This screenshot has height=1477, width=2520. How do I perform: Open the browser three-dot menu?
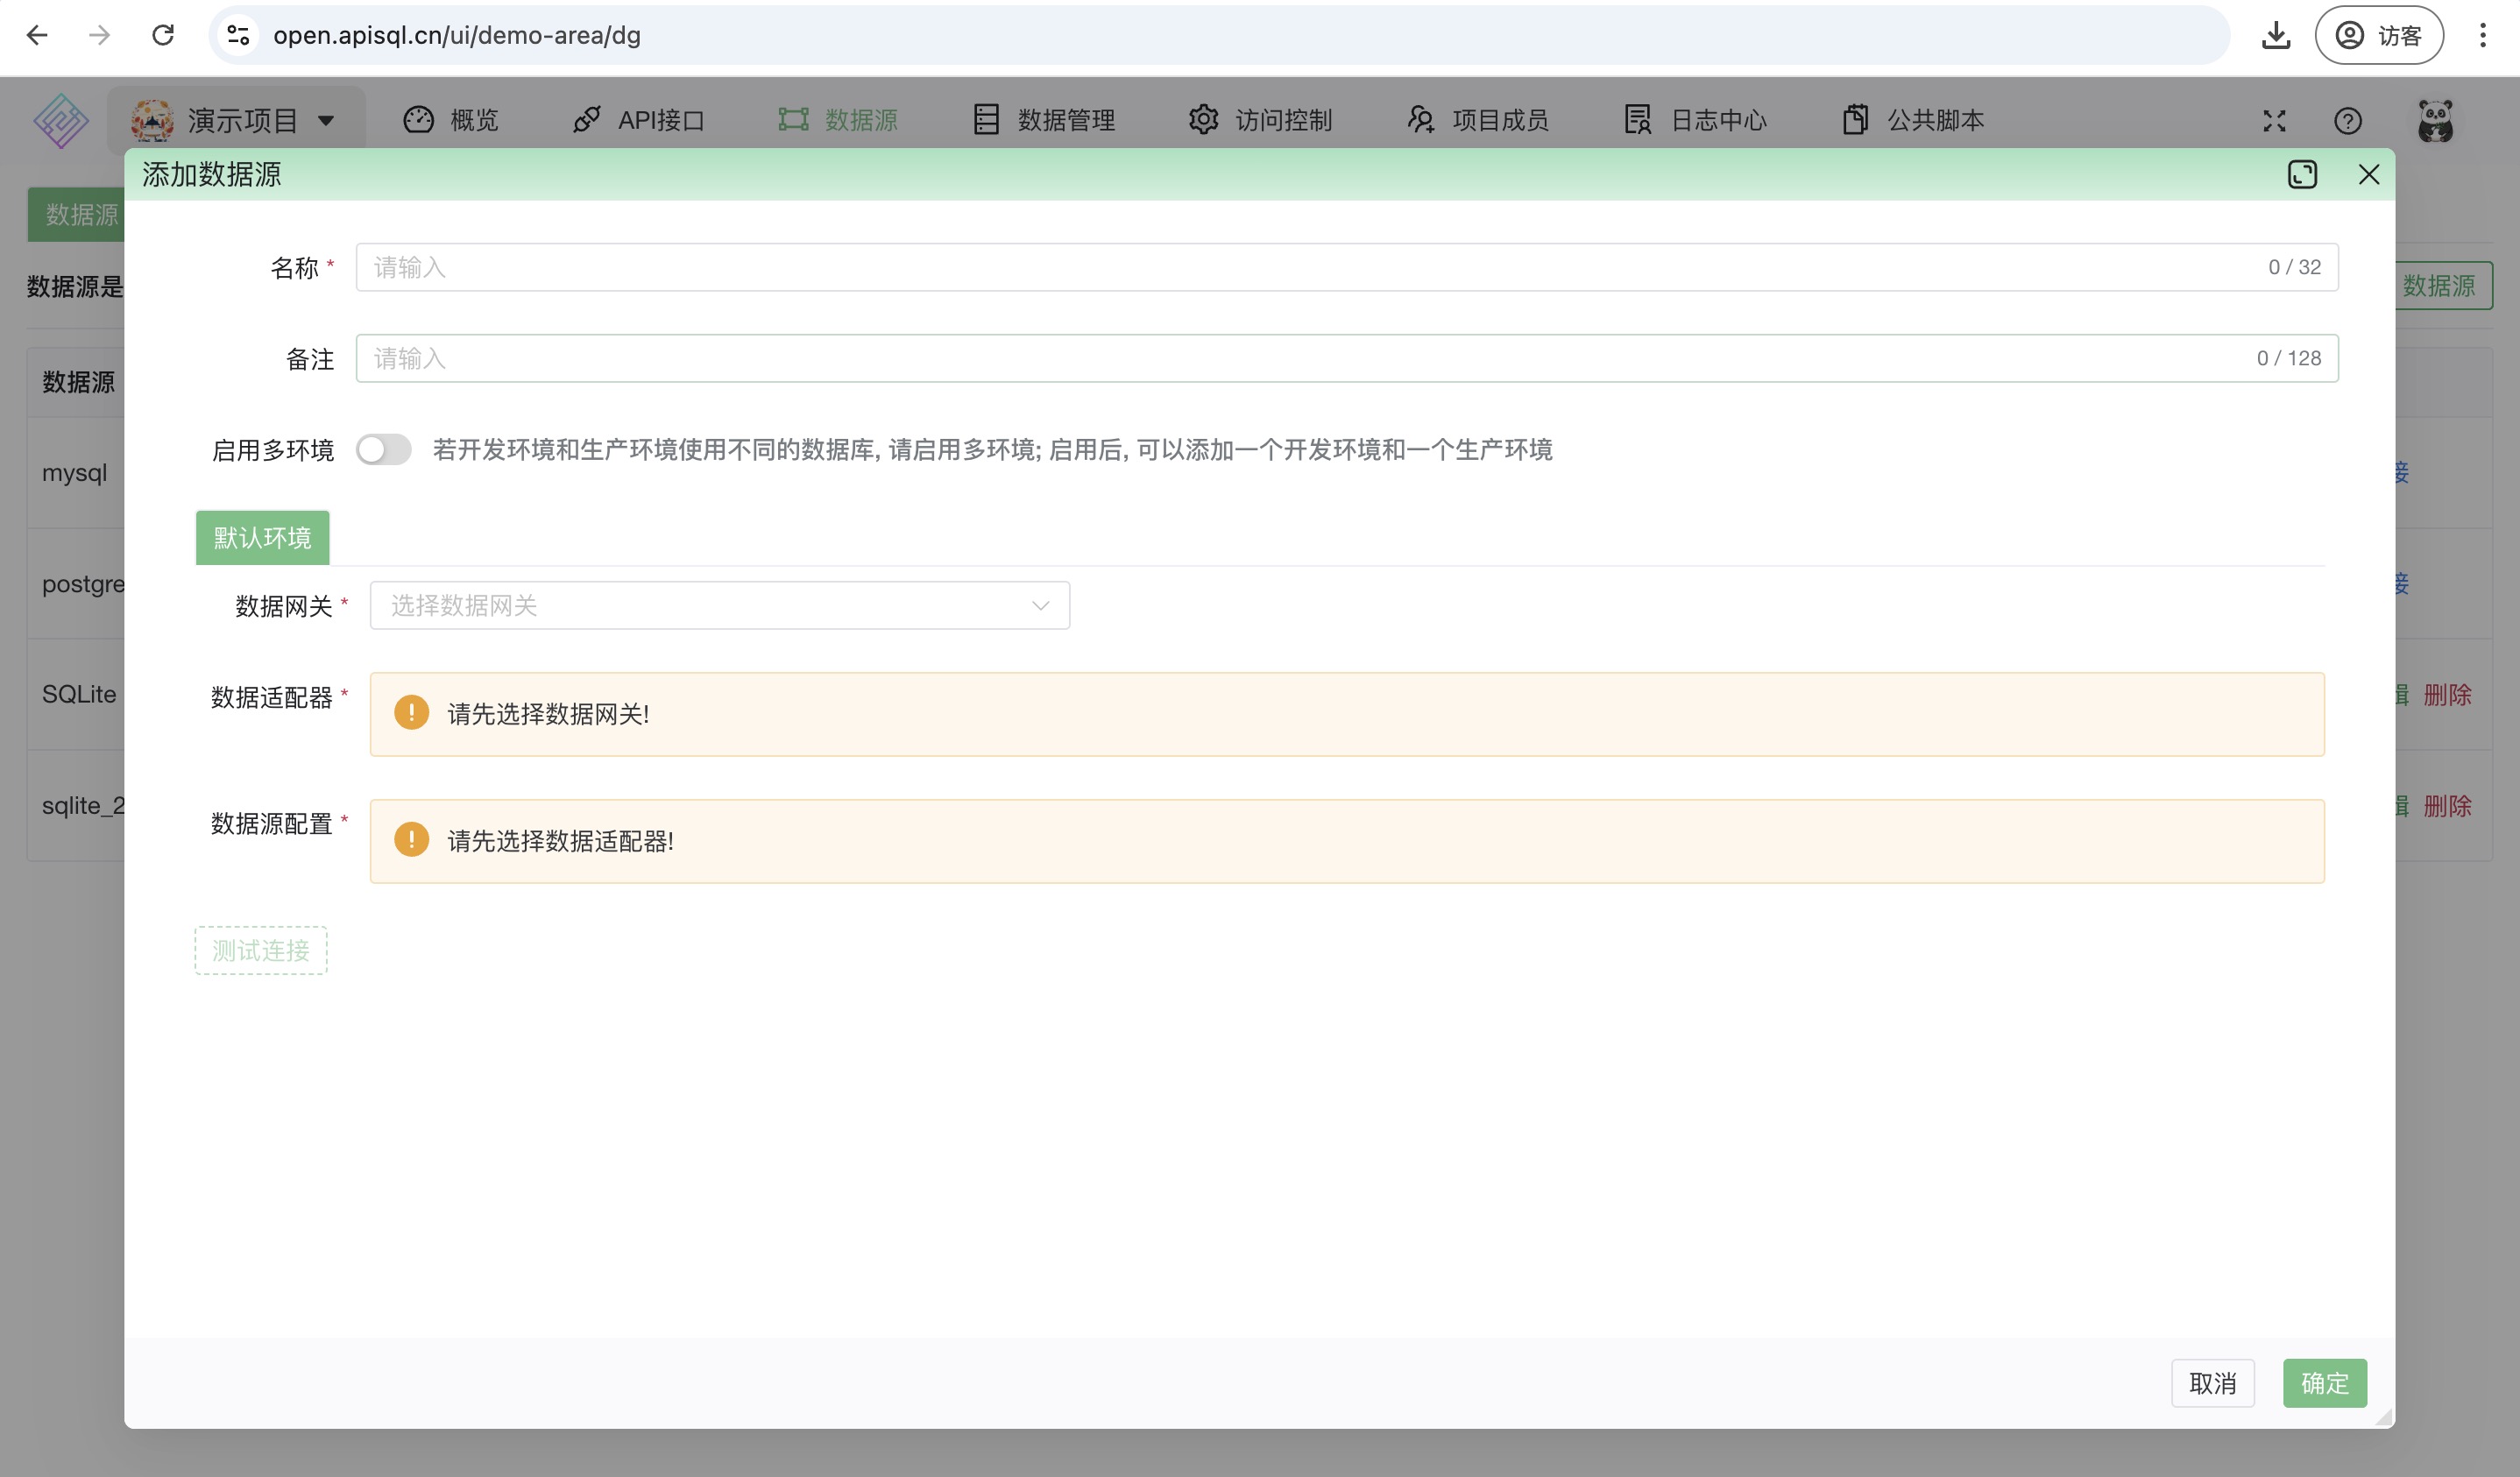tap(2482, 36)
